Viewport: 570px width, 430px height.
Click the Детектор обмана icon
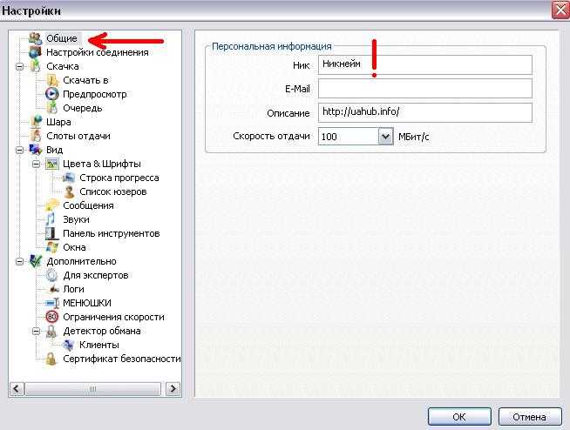pyautogui.click(x=52, y=331)
